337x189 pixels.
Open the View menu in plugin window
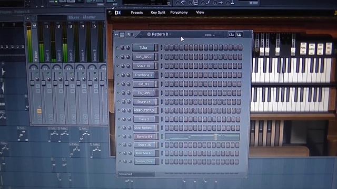click(x=200, y=13)
